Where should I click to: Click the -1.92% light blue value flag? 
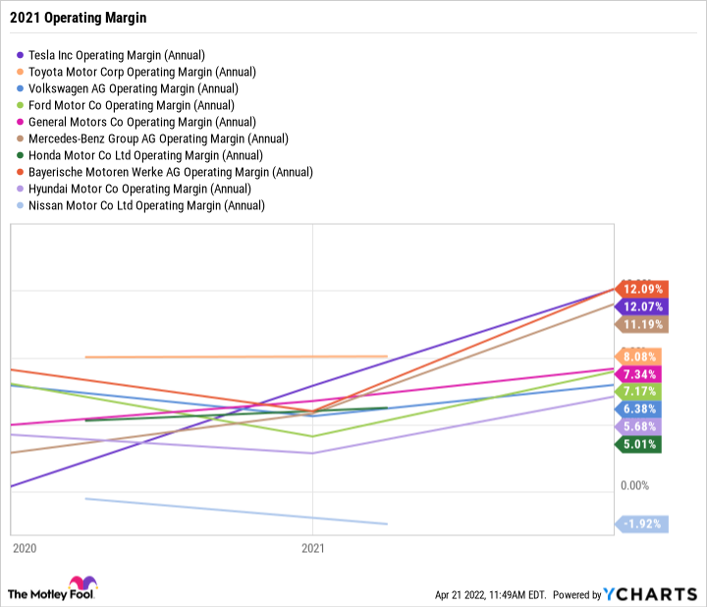pos(643,524)
